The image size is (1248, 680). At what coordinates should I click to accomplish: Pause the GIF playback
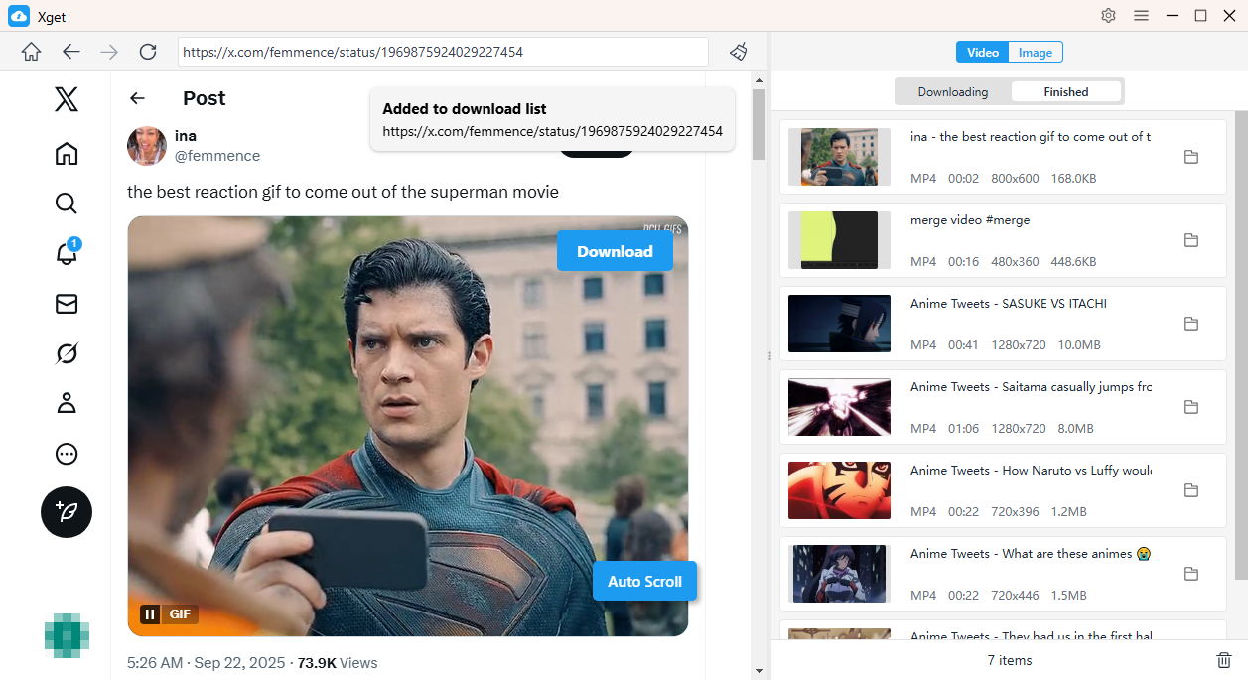point(150,614)
